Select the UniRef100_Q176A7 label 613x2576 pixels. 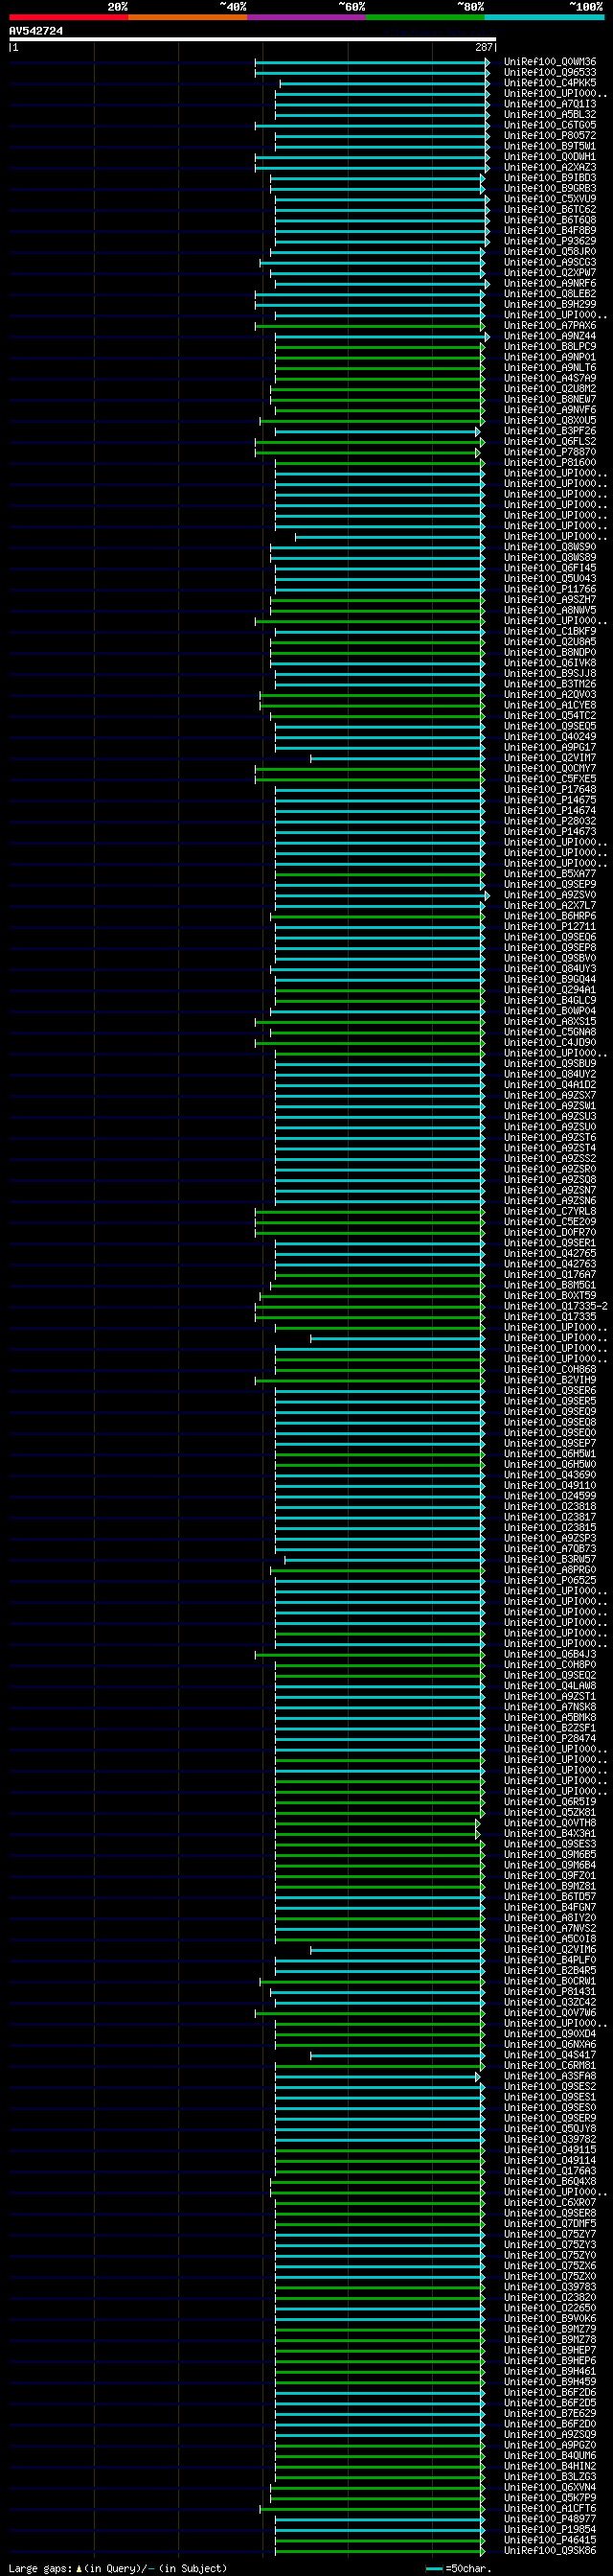point(550,1275)
